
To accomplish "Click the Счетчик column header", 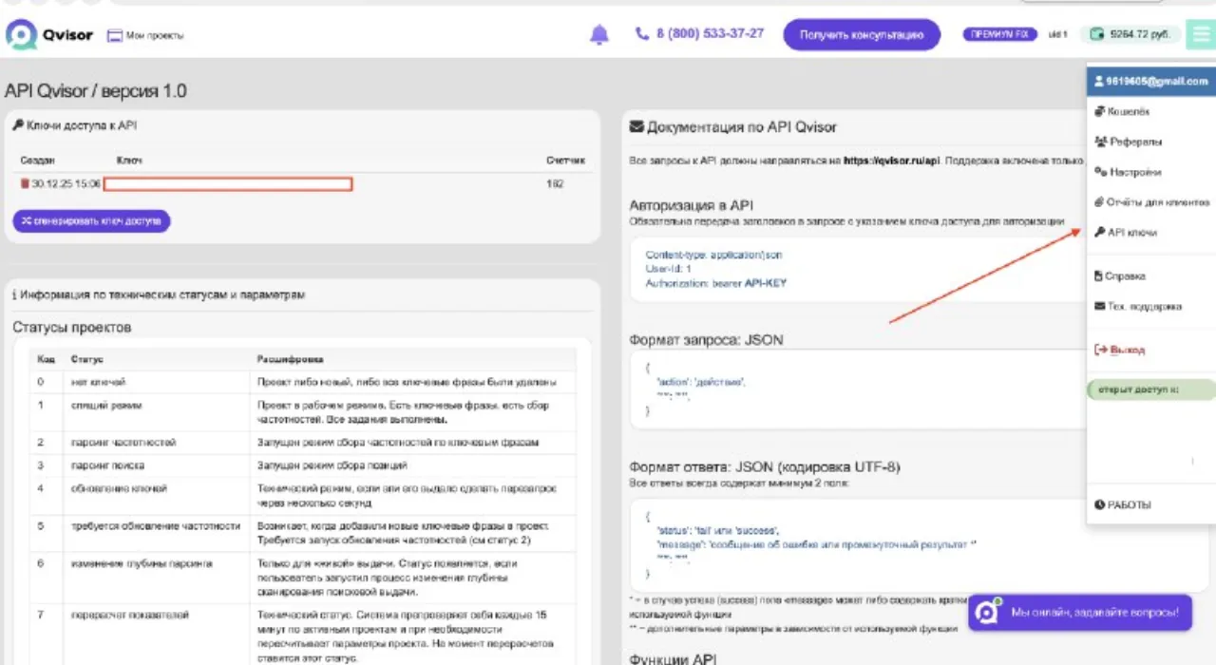I will point(565,161).
